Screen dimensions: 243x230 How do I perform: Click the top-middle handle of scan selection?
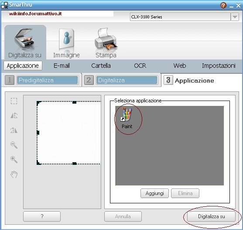pos(75,102)
